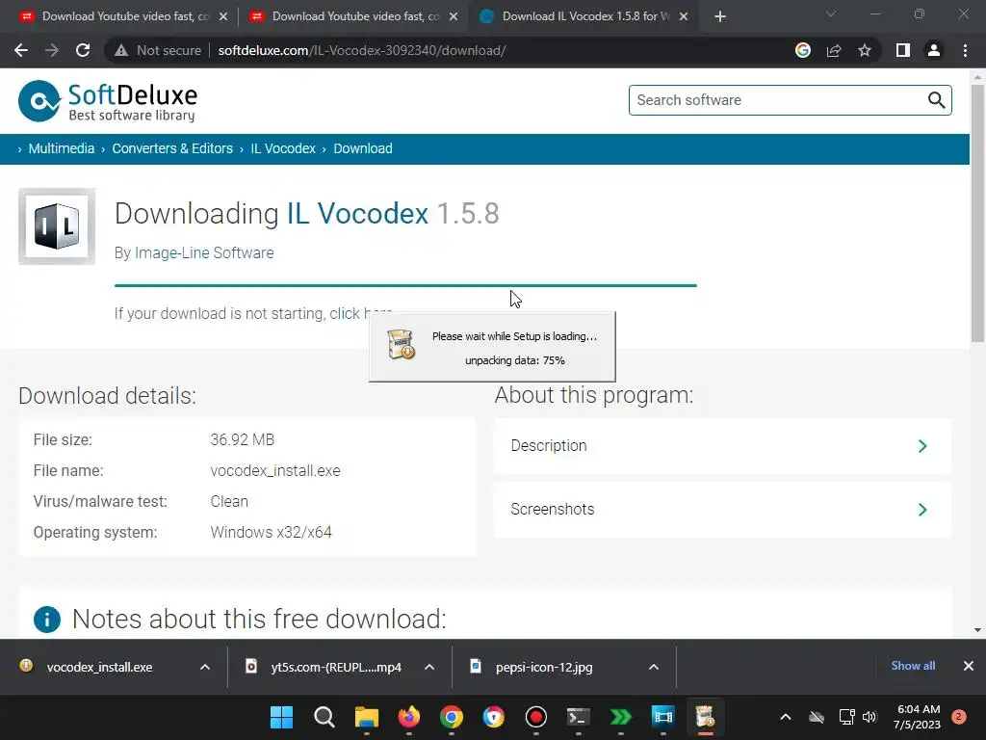
Task: Open vocodex_install.exe in downloads bar
Action: pos(99,667)
